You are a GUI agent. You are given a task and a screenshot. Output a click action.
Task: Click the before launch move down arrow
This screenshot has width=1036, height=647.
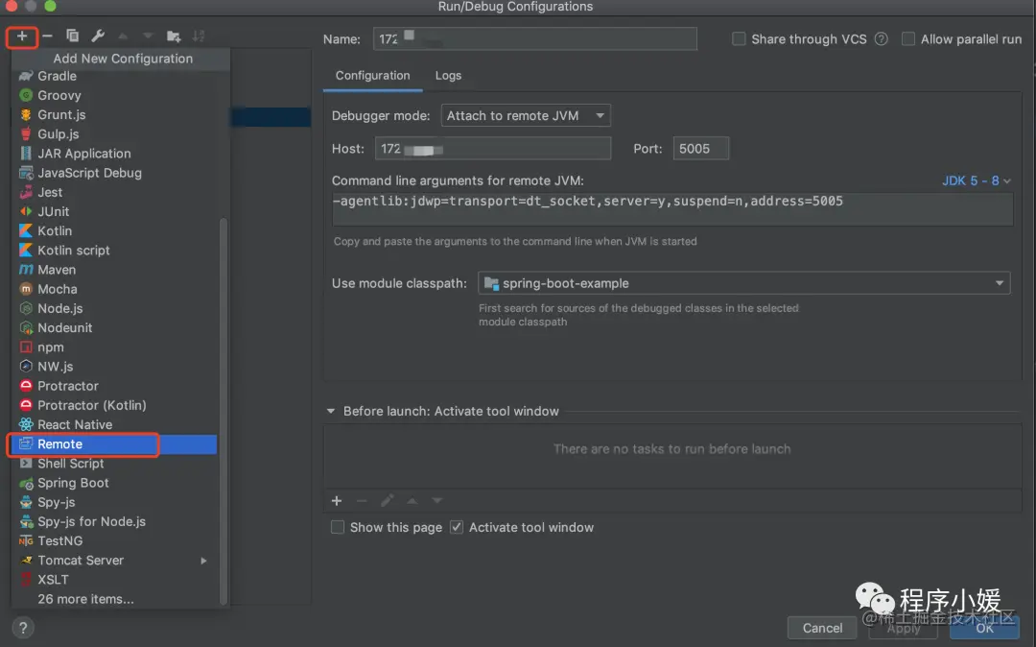point(436,501)
